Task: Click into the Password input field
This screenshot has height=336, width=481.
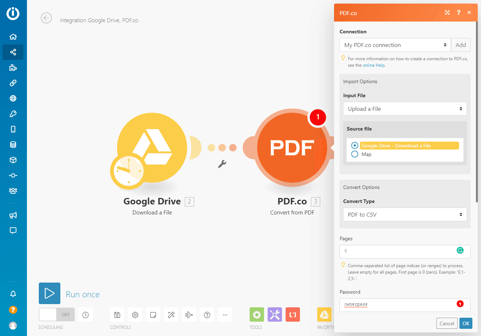Action: point(405,305)
